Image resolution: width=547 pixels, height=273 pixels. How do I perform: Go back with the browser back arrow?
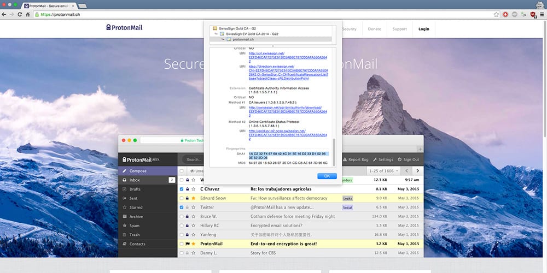pyautogui.click(x=4, y=14)
